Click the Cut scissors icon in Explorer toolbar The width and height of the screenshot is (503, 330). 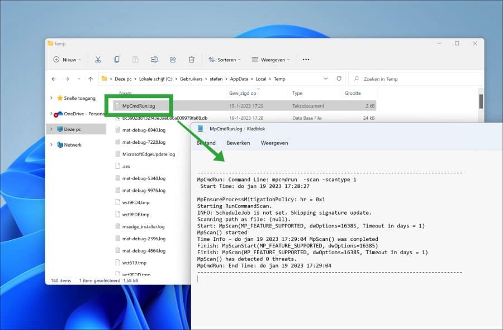coord(98,60)
